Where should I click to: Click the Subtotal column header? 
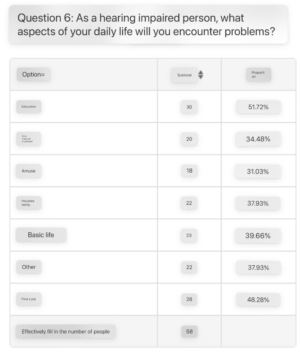184,75
